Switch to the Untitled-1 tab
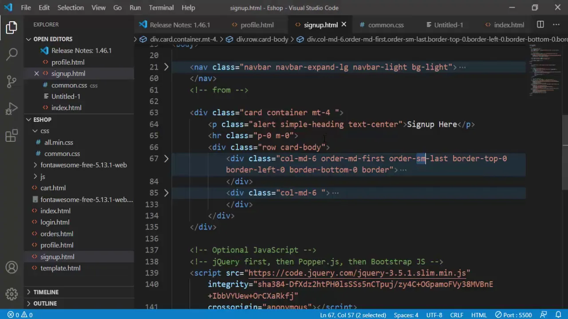Viewport: 568px width, 319px height. (x=448, y=25)
